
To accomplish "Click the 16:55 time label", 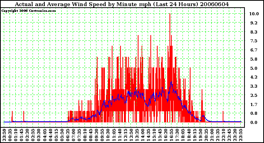I will click(171, 135).
